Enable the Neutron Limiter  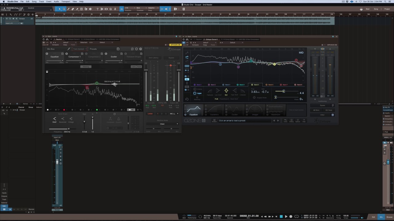tap(150, 114)
